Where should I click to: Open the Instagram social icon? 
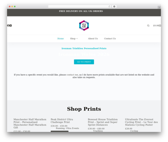(10, 26)
